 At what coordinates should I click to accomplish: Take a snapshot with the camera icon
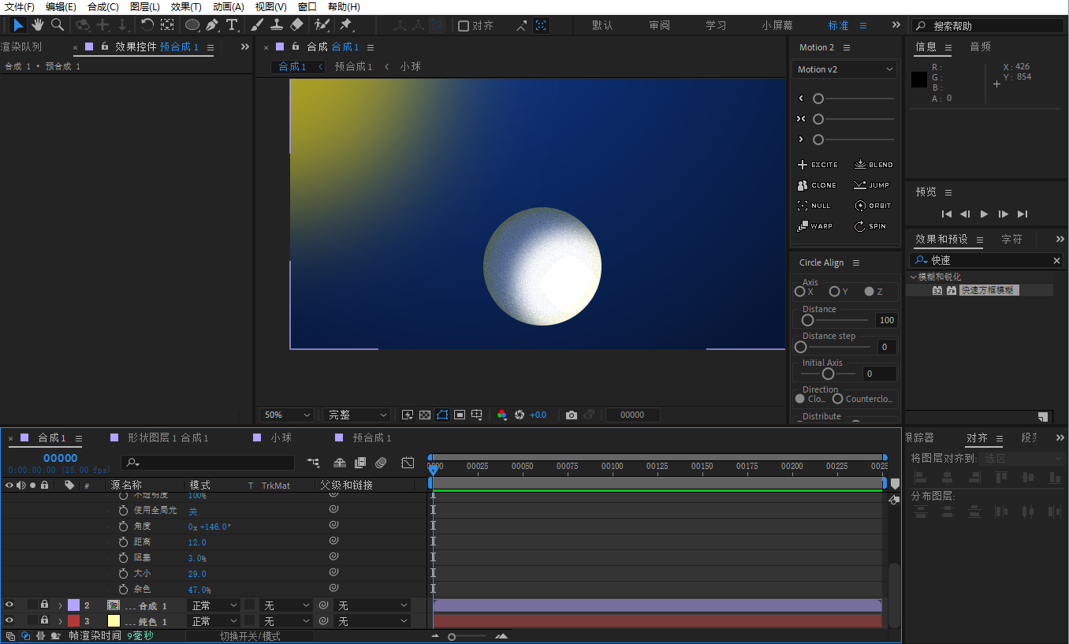pos(572,415)
